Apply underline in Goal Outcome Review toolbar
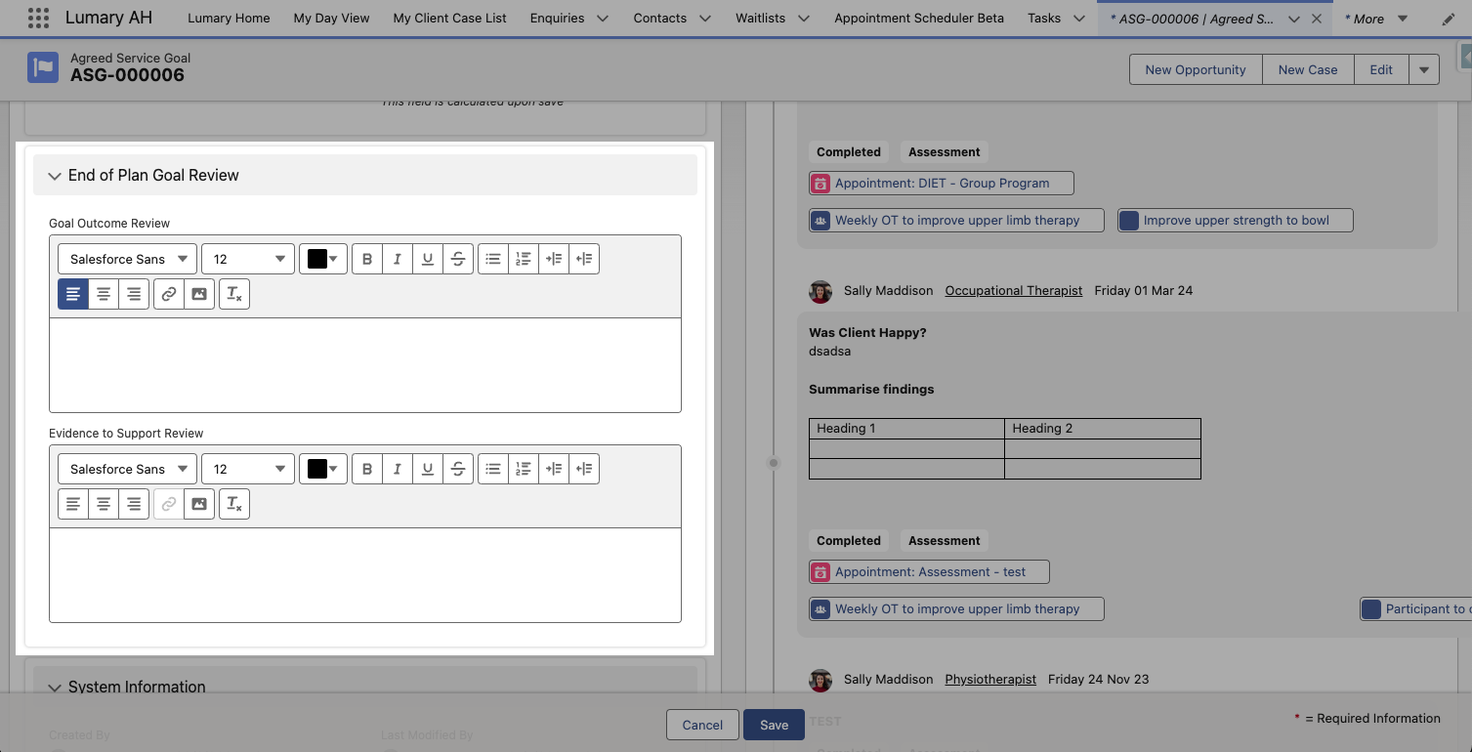 [x=428, y=258]
